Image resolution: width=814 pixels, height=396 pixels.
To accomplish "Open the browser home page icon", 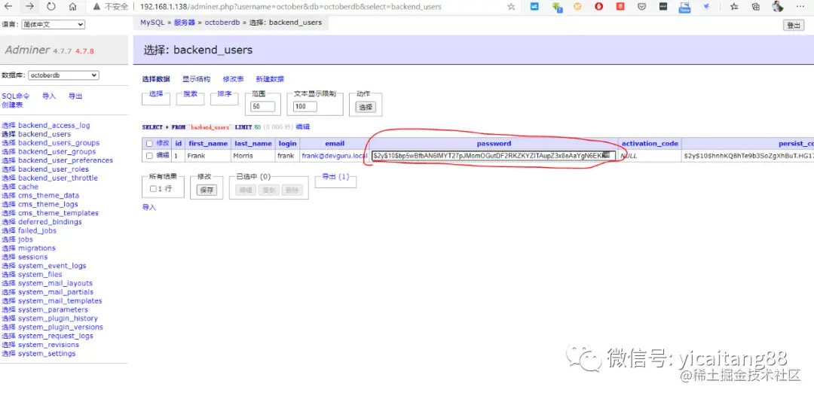I will 72,7.
